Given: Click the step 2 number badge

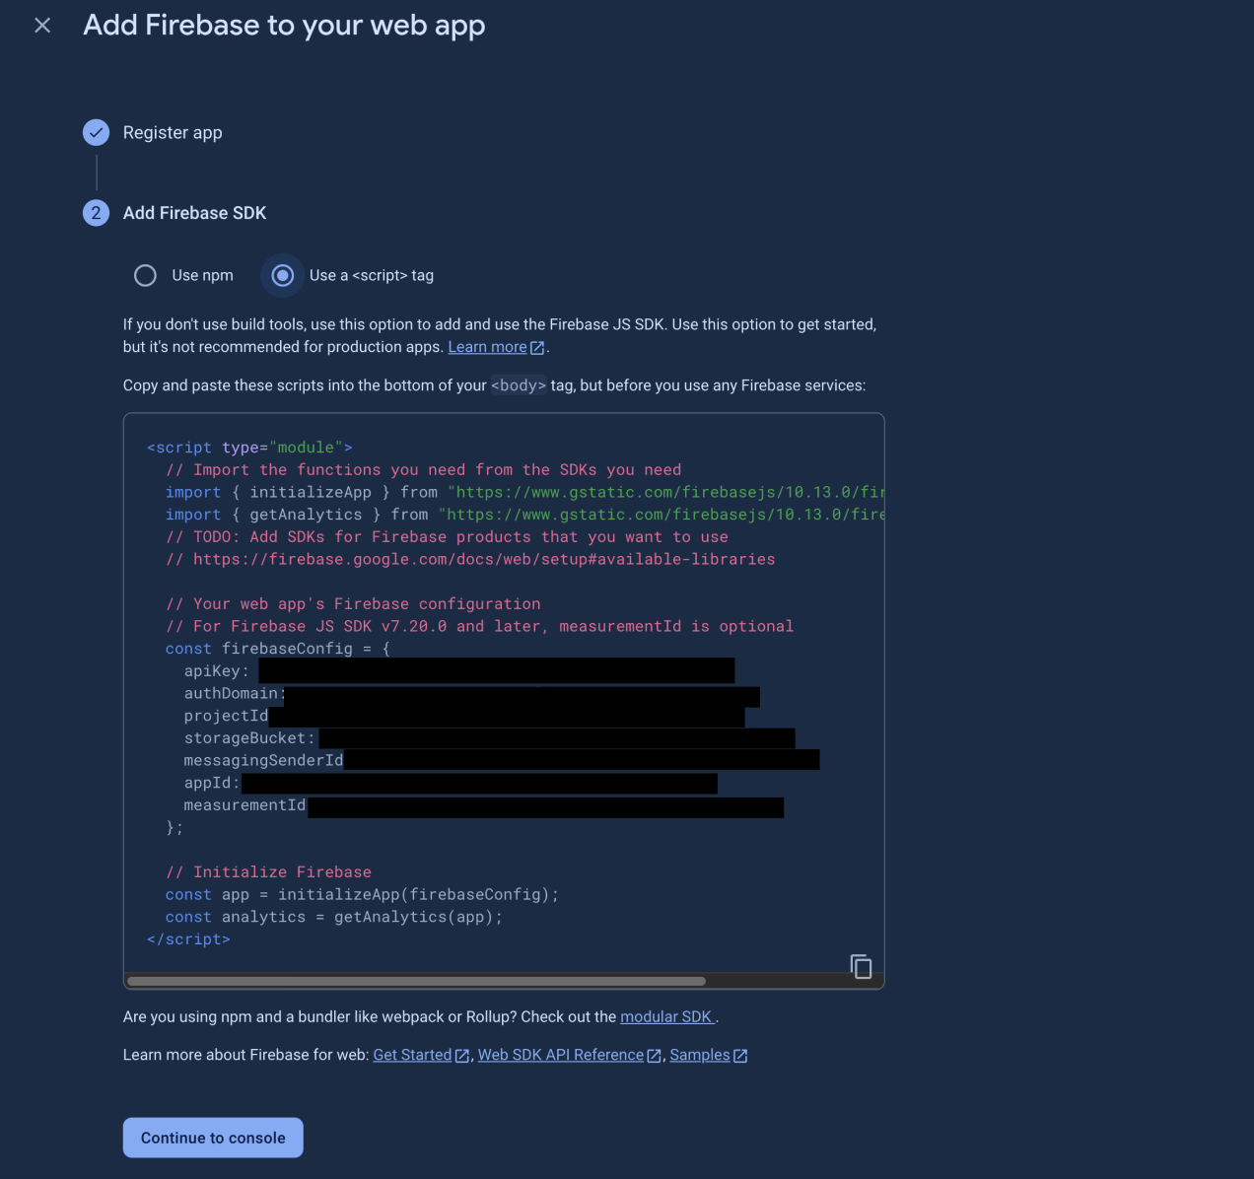Looking at the screenshot, I should click(x=96, y=213).
